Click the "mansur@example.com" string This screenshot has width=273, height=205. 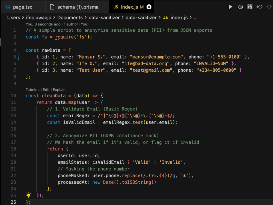(156, 57)
